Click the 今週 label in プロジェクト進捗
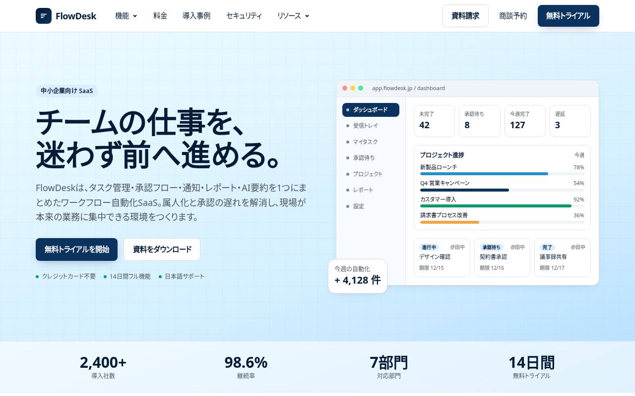Screen dimensions: 635x396 tap(579, 155)
